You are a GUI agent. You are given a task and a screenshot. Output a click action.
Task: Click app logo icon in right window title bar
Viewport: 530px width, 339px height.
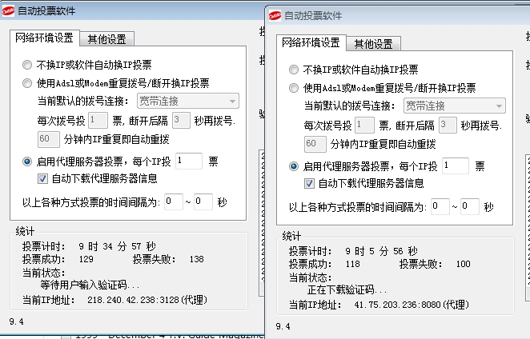tap(275, 15)
